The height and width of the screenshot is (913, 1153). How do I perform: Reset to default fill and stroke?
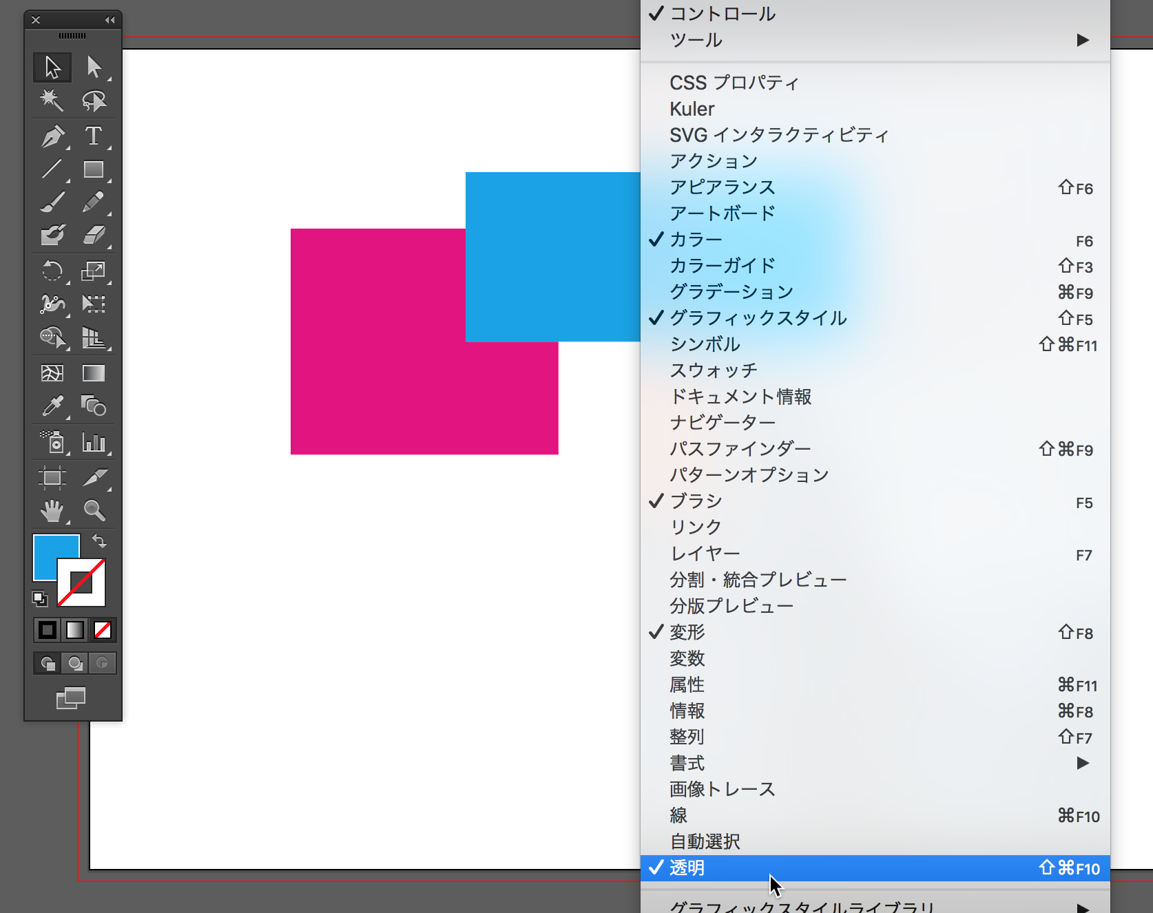coord(40,598)
